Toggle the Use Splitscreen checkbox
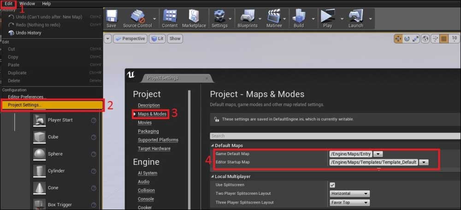The width and height of the screenshot is (461, 210). point(332,185)
